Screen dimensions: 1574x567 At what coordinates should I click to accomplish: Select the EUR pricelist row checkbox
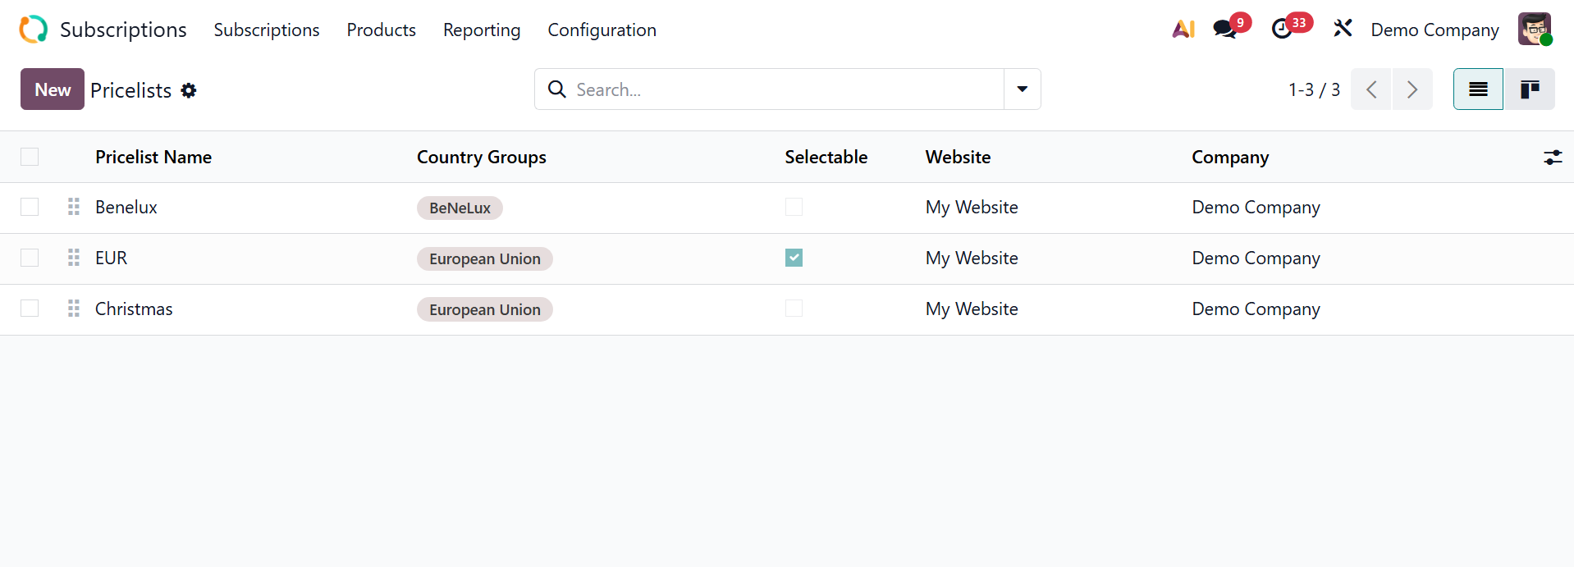(x=30, y=258)
